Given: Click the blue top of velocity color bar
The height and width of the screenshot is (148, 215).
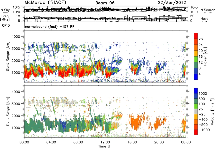Looking at the screenshot, I should tap(196, 91).
